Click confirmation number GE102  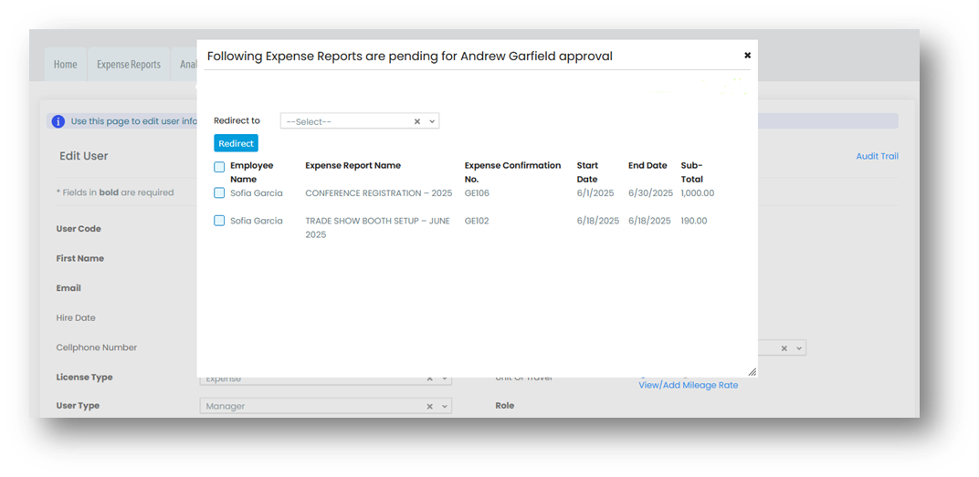pos(477,221)
